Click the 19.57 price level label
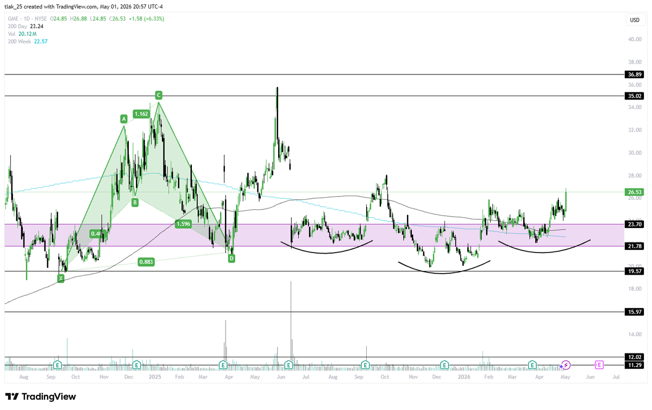Image resolution: width=652 pixels, height=410 pixels. [635, 271]
